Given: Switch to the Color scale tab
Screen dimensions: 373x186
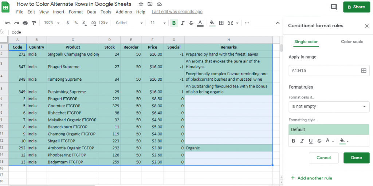Looking at the screenshot, I should [352, 42].
